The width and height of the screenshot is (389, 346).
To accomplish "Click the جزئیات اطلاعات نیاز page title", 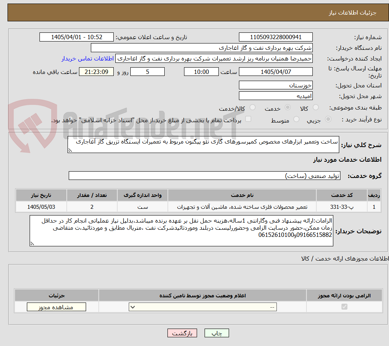I will point(353,13).
